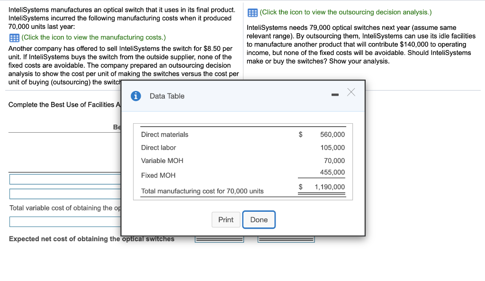Image resolution: width=485 pixels, height=281 pixels.
Task: Click second Expected net cost answer box
Action: coord(286,239)
